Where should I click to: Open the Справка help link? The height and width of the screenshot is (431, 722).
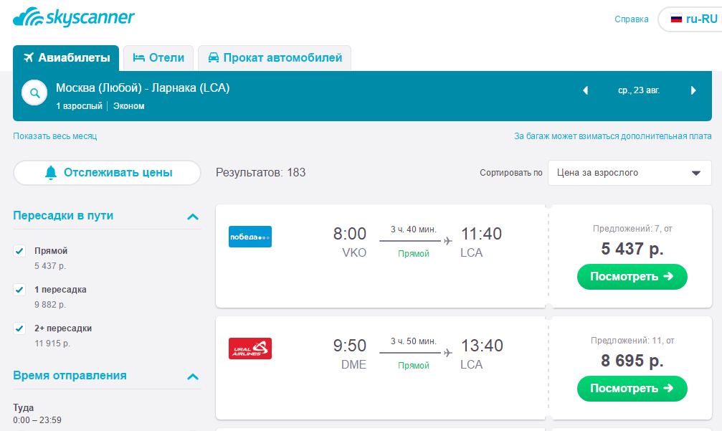click(631, 19)
